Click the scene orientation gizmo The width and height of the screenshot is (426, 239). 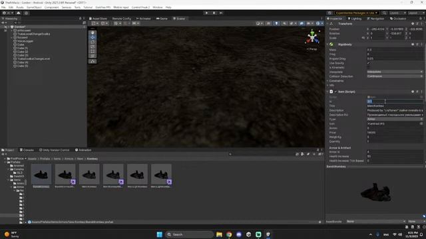click(312, 37)
